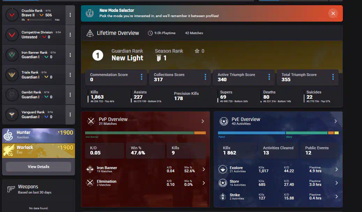
Task: Expand the PvP Overview section arrow
Action: pyautogui.click(x=203, y=121)
